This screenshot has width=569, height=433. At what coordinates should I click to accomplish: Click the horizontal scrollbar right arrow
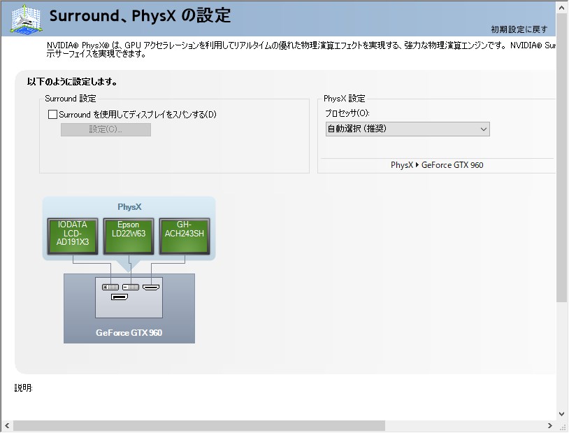click(550, 426)
